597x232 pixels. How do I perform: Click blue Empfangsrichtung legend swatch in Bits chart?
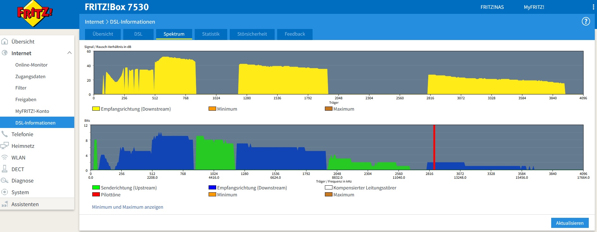coord(212,188)
